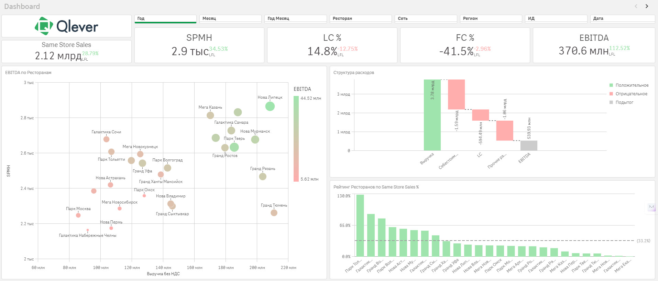Click the EBITDA KPI value 370.6 млн
This screenshot has width=658, height=281.
pyautogui.click(x=583, y=51)
